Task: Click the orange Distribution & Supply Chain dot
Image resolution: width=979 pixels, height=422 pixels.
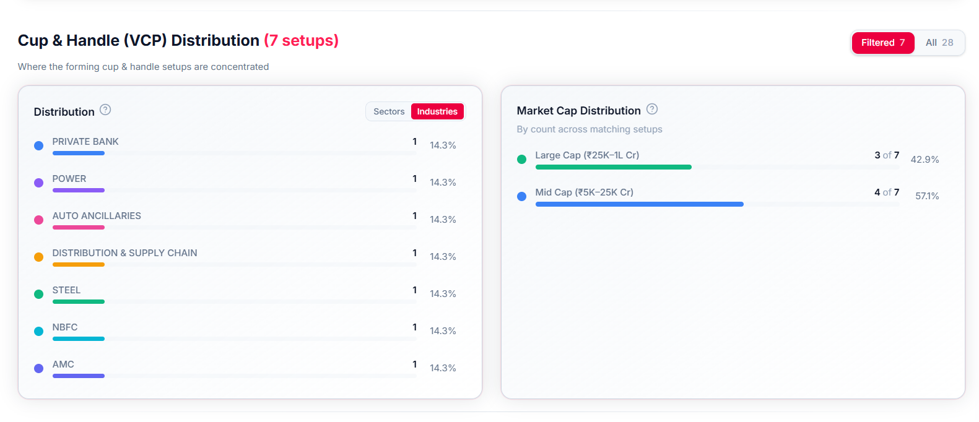Action: [x=38, y=257]
